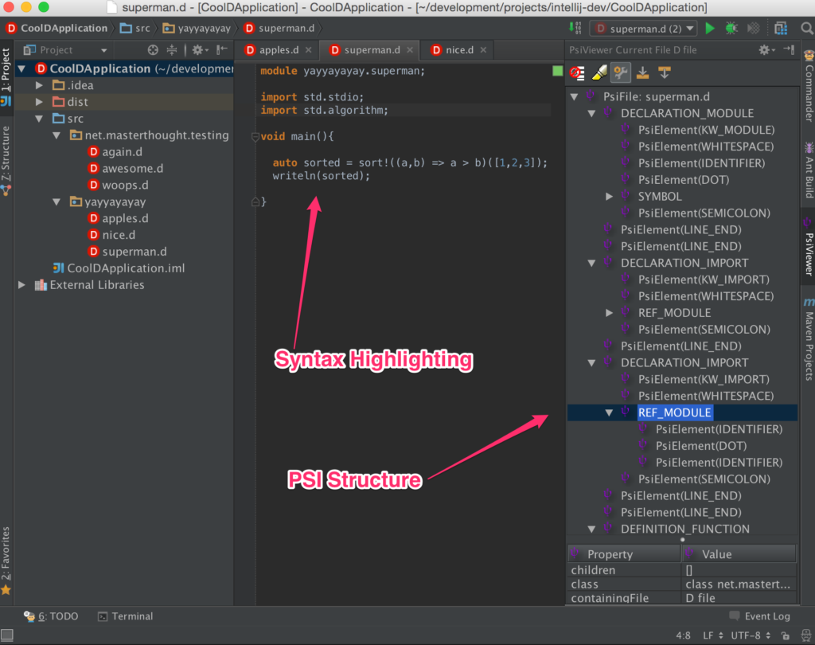
Task: Expand the dist folder
Action: (40, 102)
